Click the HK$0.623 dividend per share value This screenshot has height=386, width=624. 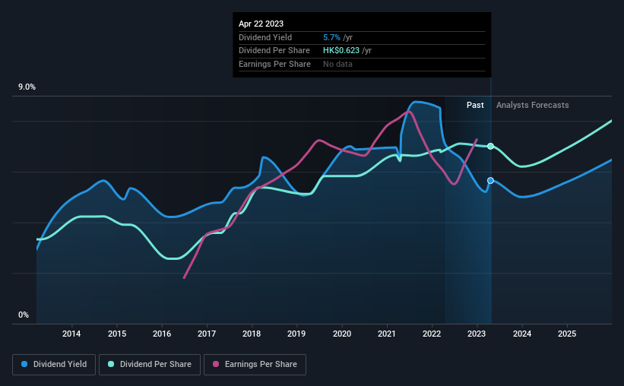pyautogui.click(x=341, y=51)
